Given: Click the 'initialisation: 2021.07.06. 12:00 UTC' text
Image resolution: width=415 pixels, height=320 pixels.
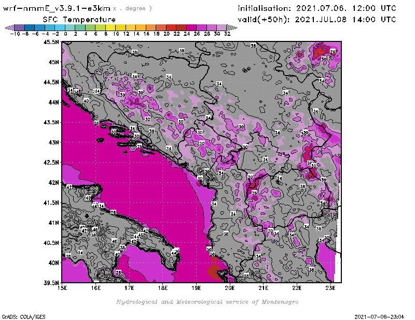Looking at the screenshot, I should (x=317, y=8).
